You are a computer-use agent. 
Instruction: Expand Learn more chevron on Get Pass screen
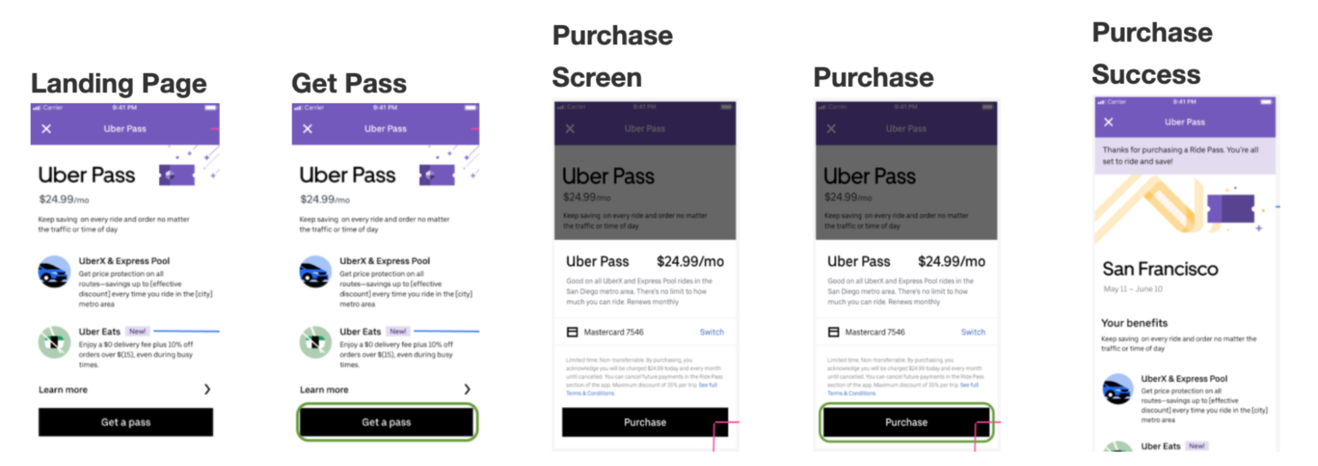coord(467,390)
